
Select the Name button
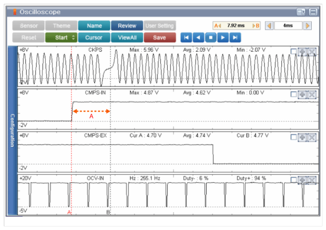(94, 26)
